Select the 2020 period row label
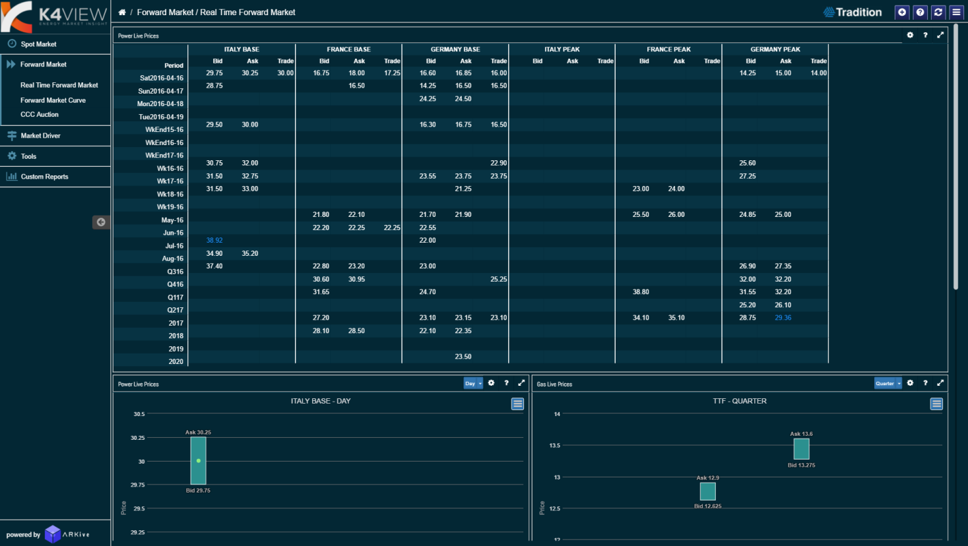968x546 pixels. pos(176,361)
